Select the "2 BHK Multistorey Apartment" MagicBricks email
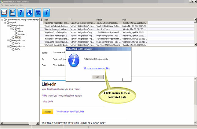 coord(94,32)
